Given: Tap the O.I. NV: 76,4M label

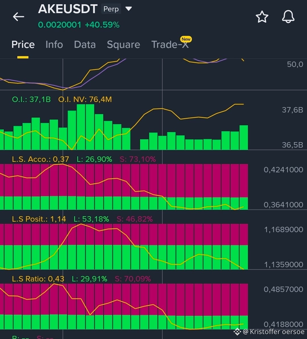Looking at the screenshot, I should tap(85, 99).
